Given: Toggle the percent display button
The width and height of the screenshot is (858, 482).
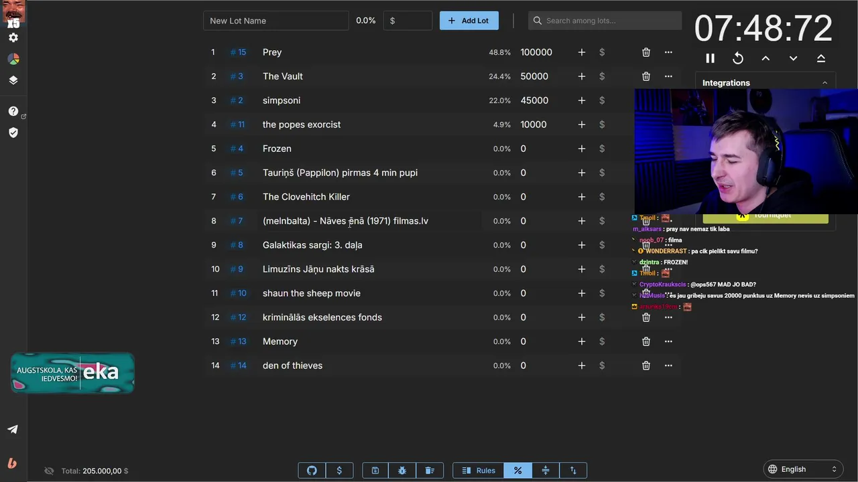Looking at the screenshot, I should point(517,471).
